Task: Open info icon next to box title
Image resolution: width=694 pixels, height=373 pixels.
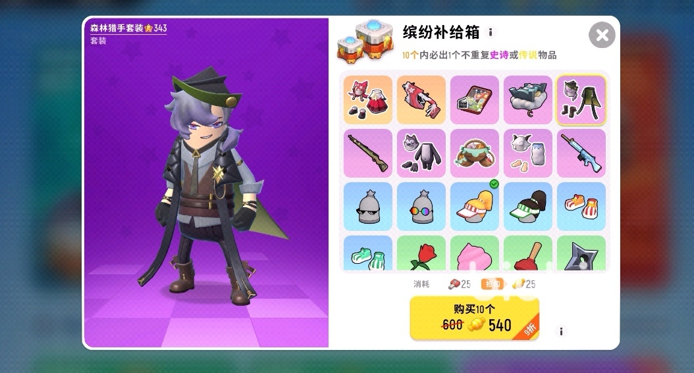Action: pyautogui.click(x=491, y=32)
